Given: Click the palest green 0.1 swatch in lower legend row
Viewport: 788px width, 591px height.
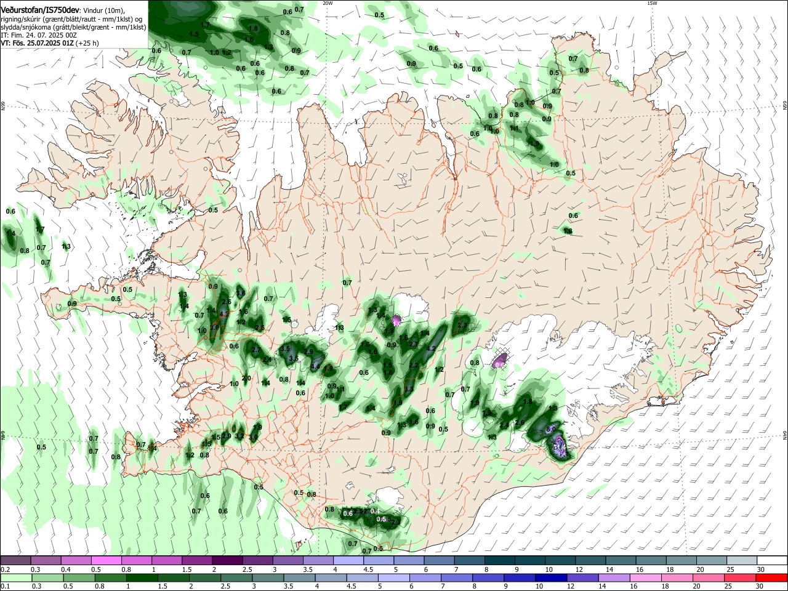Looking at the screenshot, I should 16,578.
